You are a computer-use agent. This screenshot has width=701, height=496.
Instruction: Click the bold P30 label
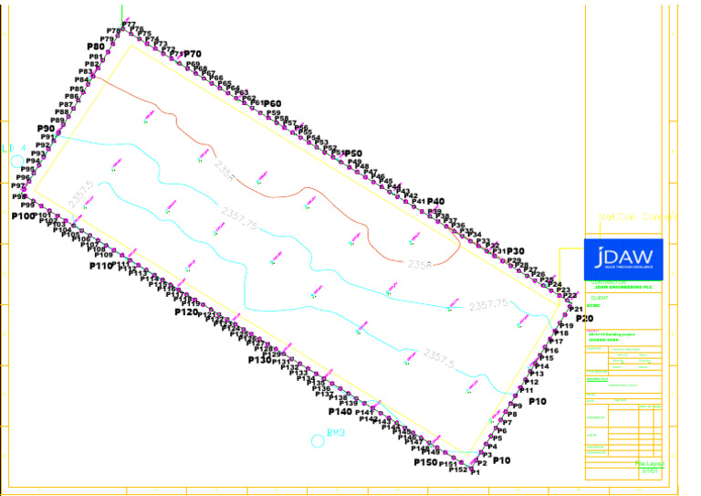[516, 251]
